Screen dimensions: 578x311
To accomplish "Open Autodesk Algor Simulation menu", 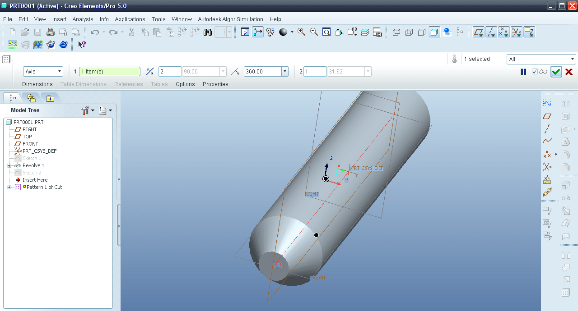I will [230, 19].
